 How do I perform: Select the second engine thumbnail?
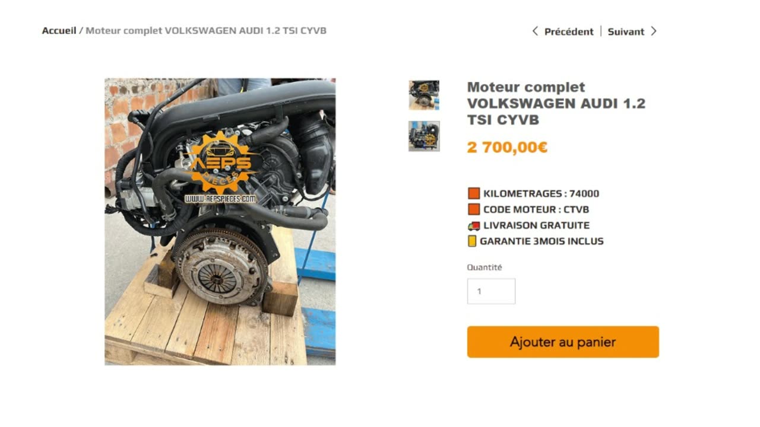pos(424,136)
